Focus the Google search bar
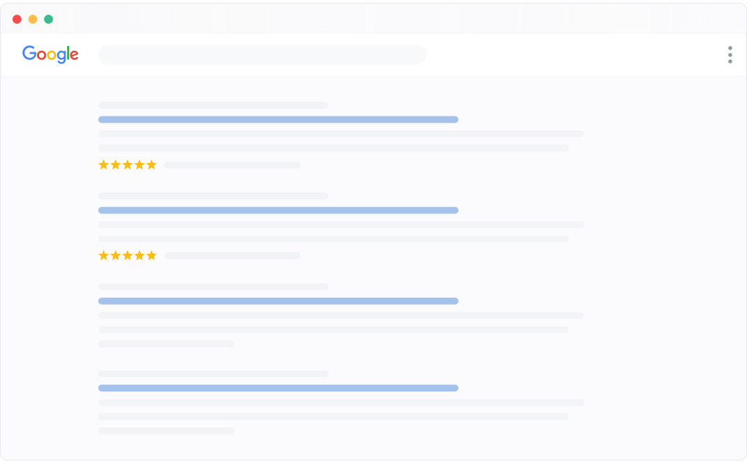 coord(262,55)
